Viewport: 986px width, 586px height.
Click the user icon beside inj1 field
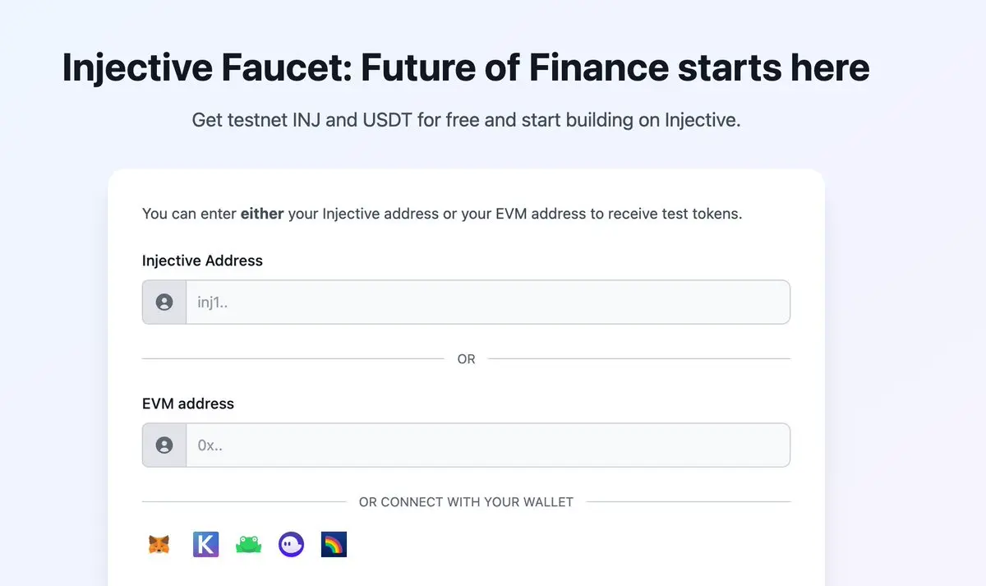click(x=164, y=302)
